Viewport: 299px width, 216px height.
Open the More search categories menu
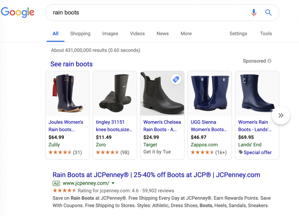(x=186, y=34)
